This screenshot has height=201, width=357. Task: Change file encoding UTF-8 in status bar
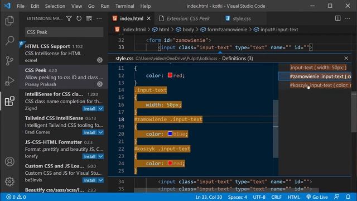pos(259,197)
